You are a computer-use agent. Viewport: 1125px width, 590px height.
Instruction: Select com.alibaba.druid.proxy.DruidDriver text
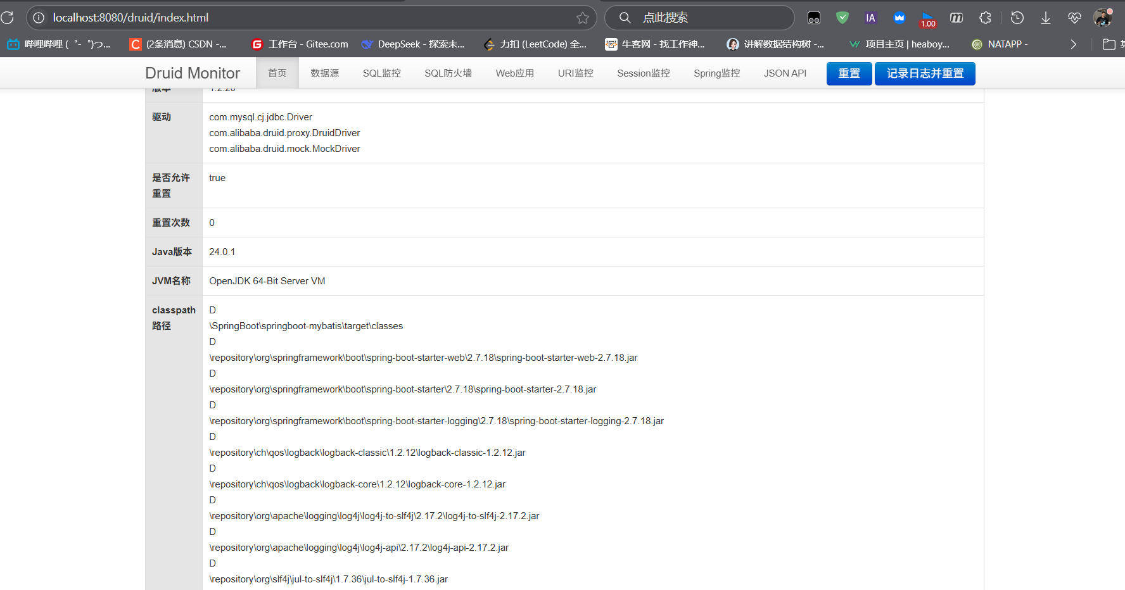[x=284, y=133]
